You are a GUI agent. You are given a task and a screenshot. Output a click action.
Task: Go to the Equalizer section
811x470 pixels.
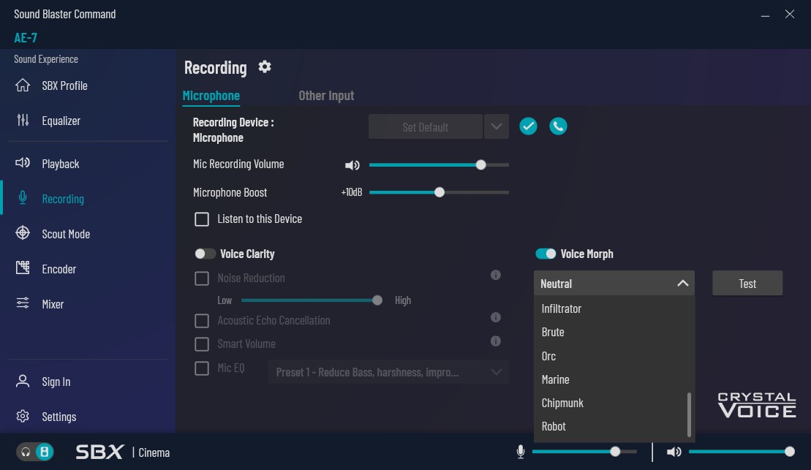point(61,121)
